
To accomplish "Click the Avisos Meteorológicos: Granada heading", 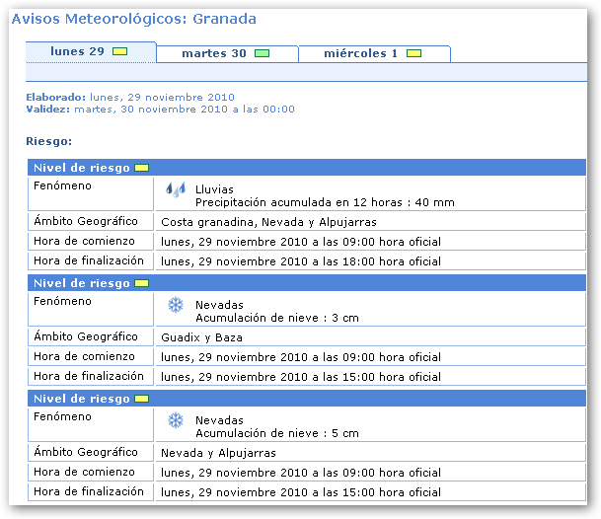I will (133, 19).
